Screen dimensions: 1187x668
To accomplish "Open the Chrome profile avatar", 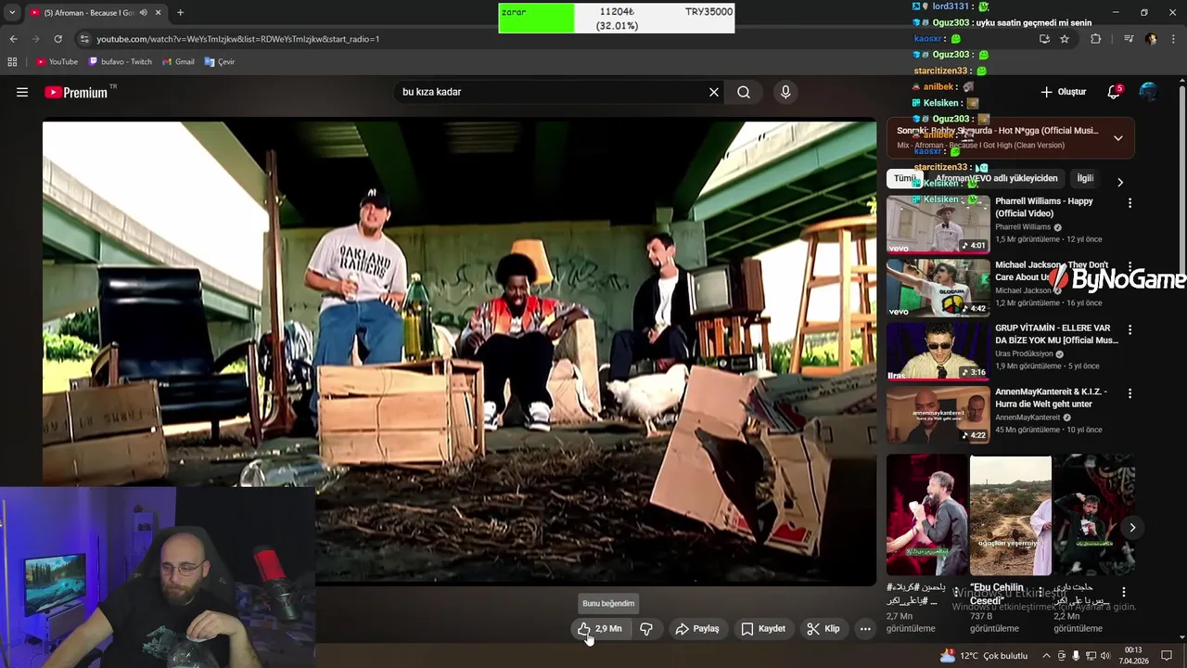I will click(x=1151, y=39).
